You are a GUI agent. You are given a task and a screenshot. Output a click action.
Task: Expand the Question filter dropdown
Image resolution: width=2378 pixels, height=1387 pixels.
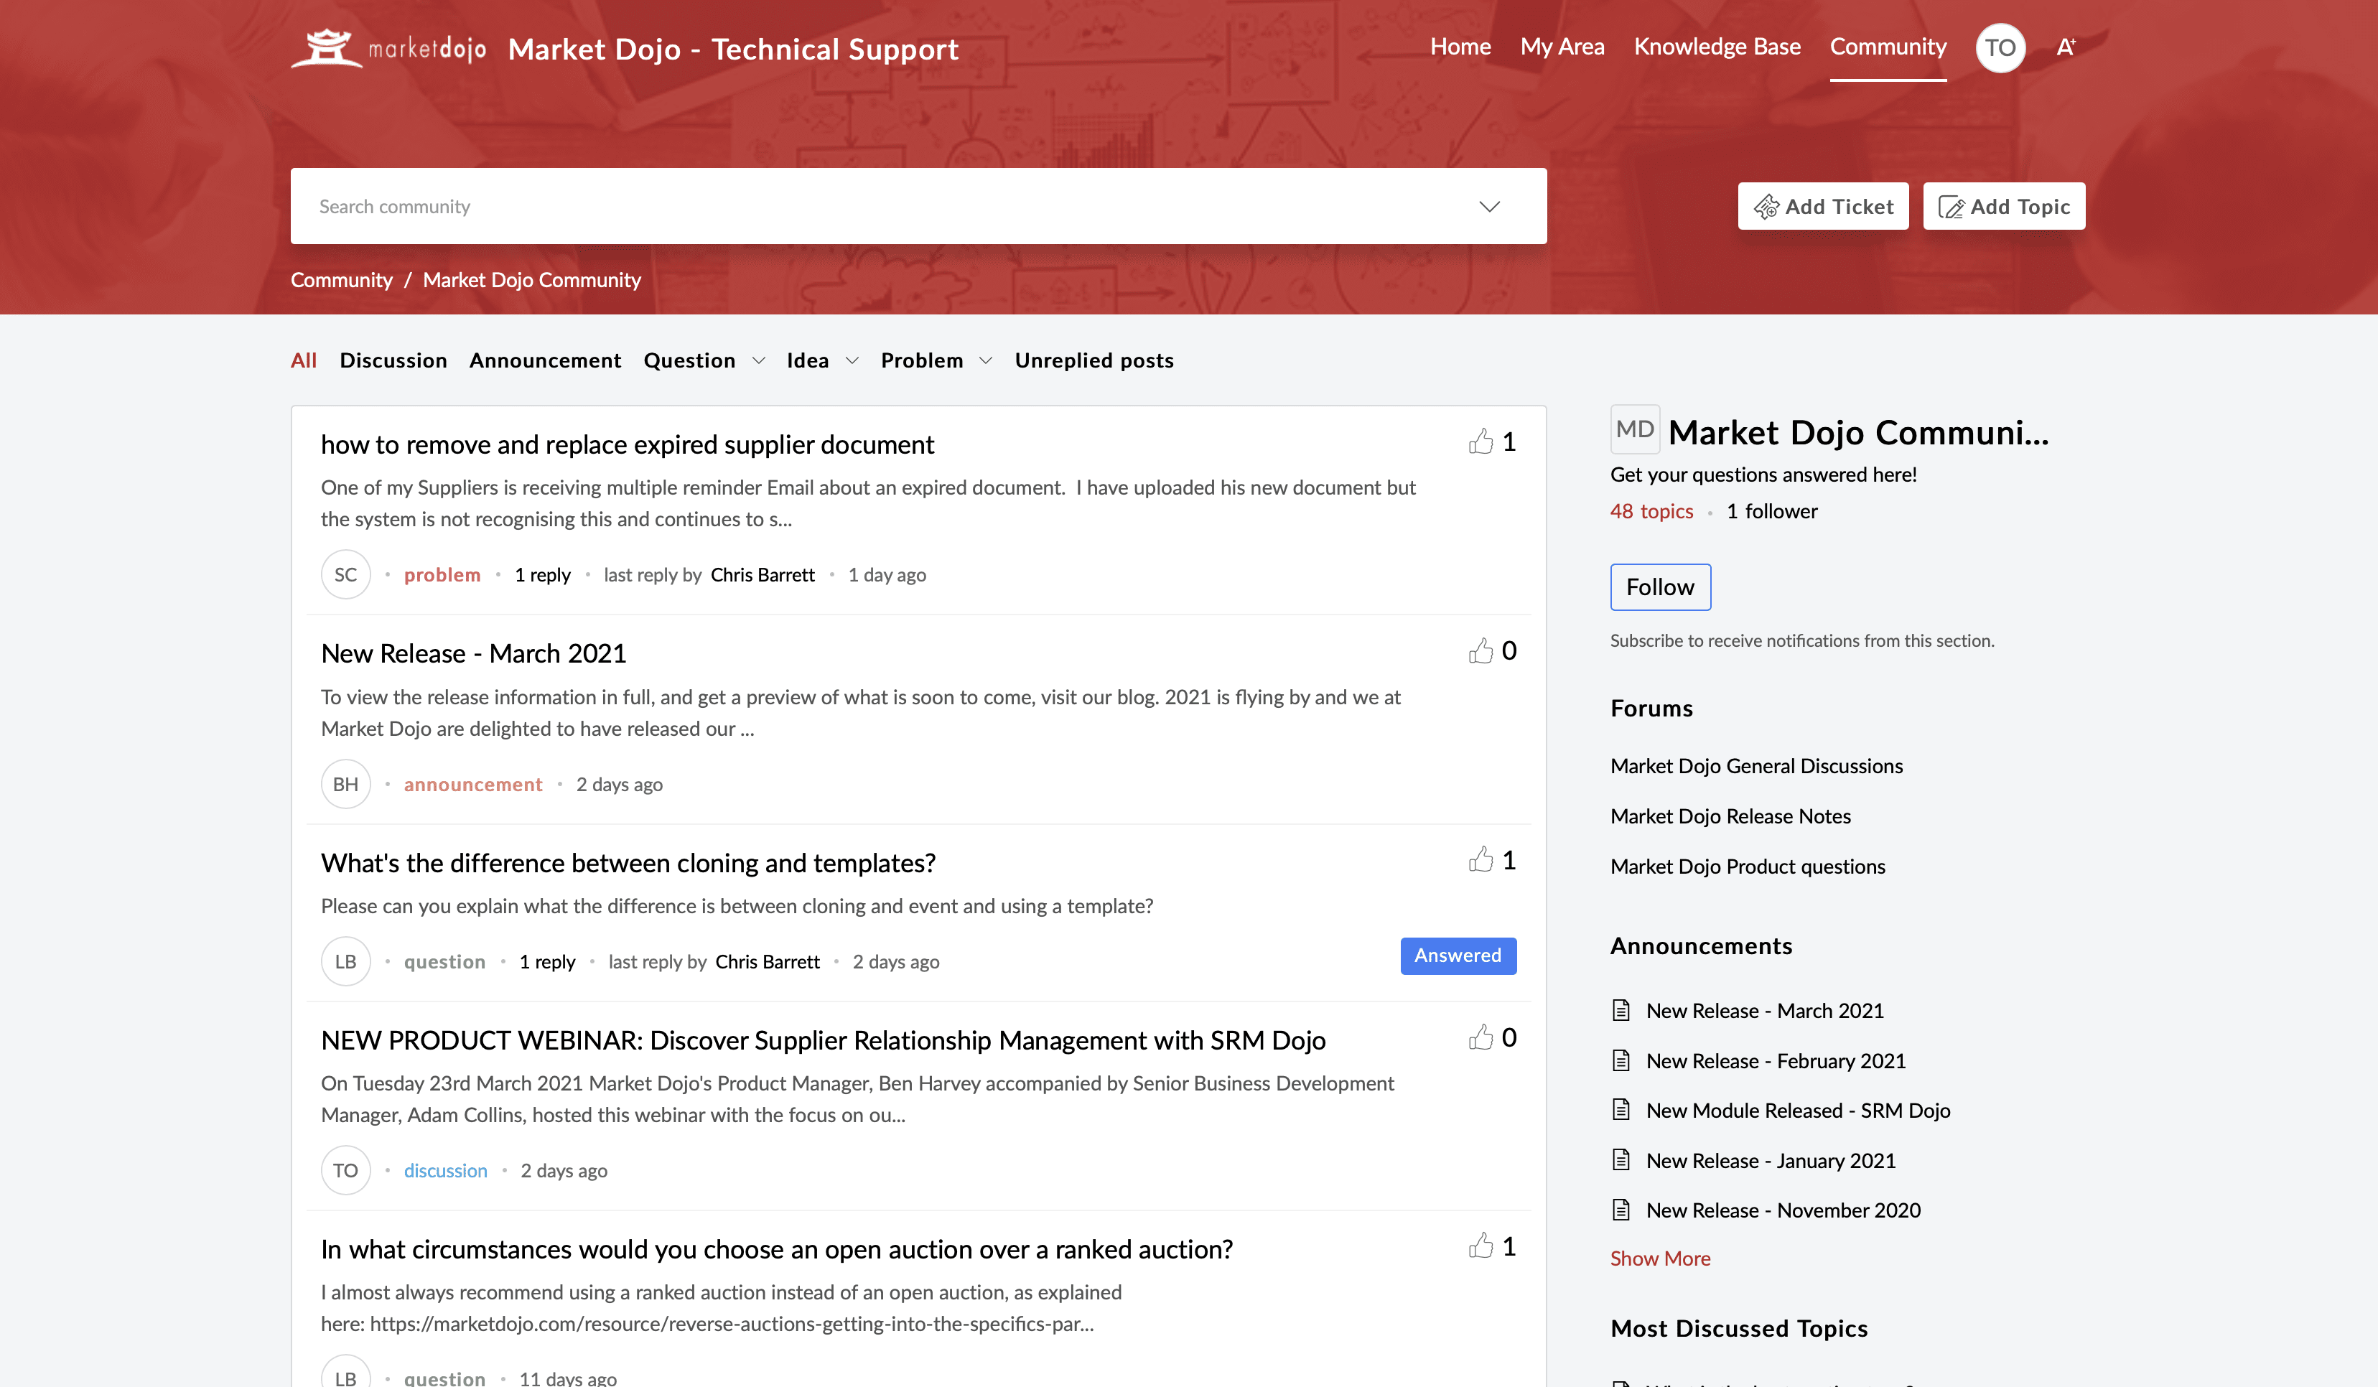coord(760,360)
